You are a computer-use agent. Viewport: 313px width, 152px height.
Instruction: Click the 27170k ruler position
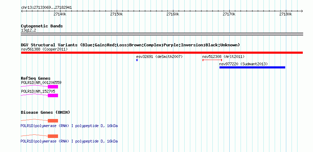[229, 14]
